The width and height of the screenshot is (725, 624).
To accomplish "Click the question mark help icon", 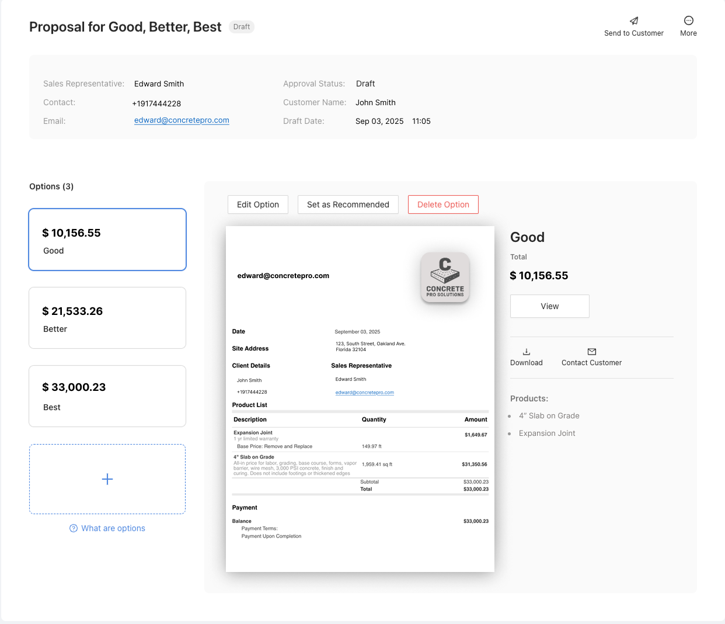I will pyautogui.click(x=74, y=528).
